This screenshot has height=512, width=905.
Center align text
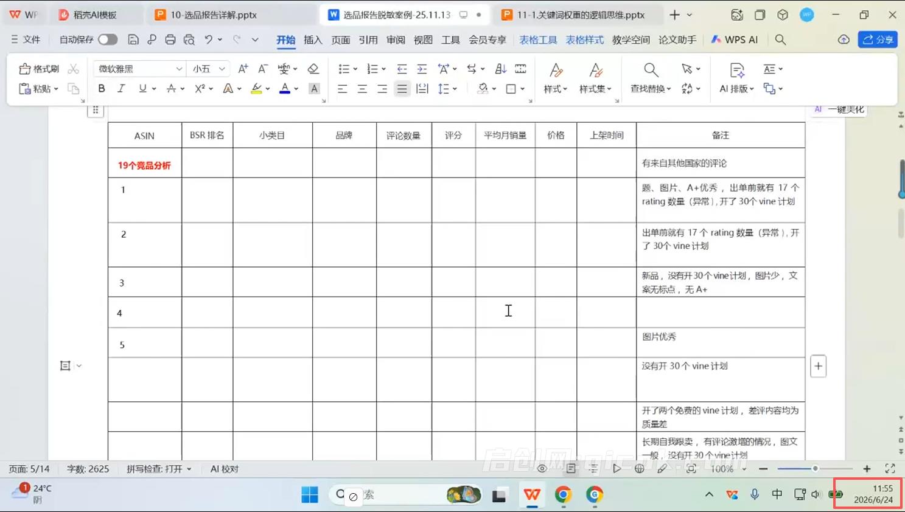(362, 89)
